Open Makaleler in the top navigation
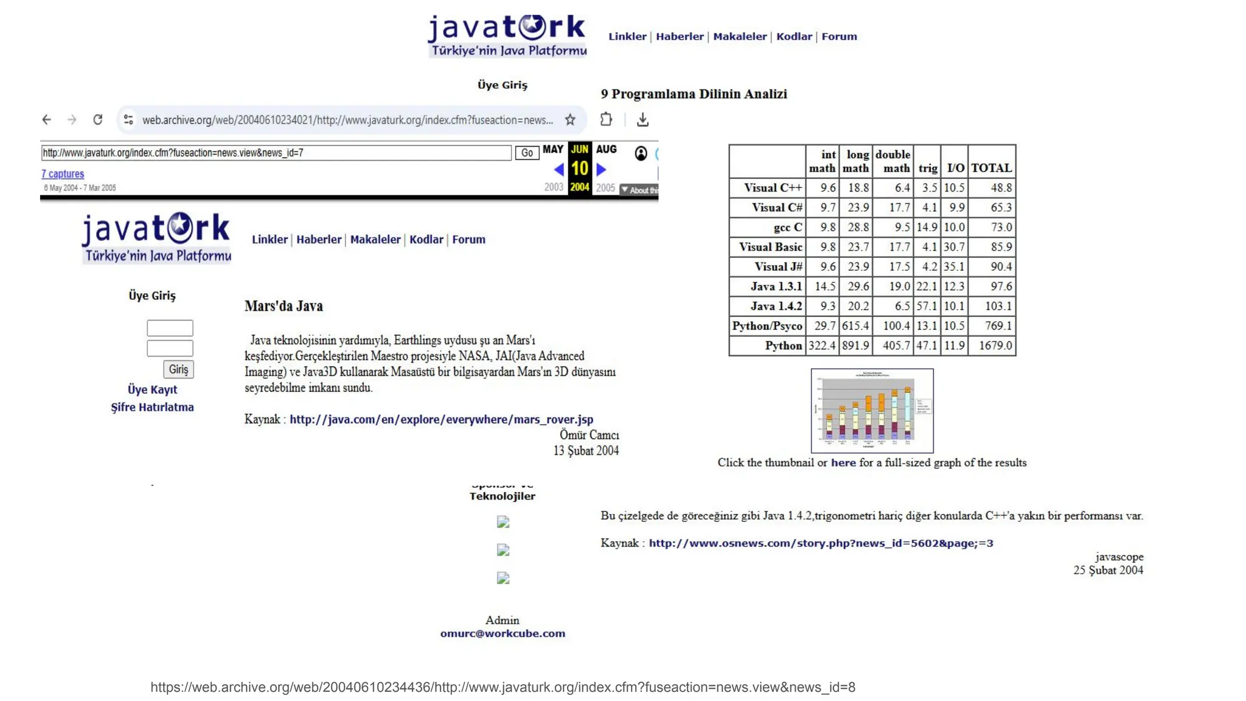 click(740, 37)
